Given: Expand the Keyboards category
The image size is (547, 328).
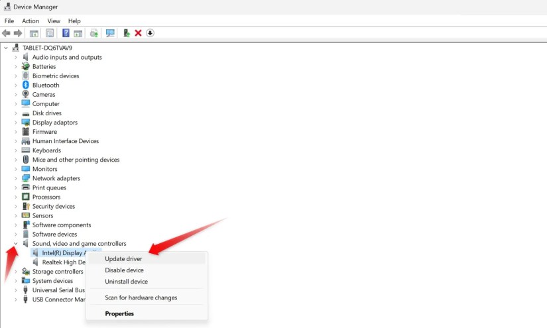Looking at the screenshot, I should pos(16,150).
